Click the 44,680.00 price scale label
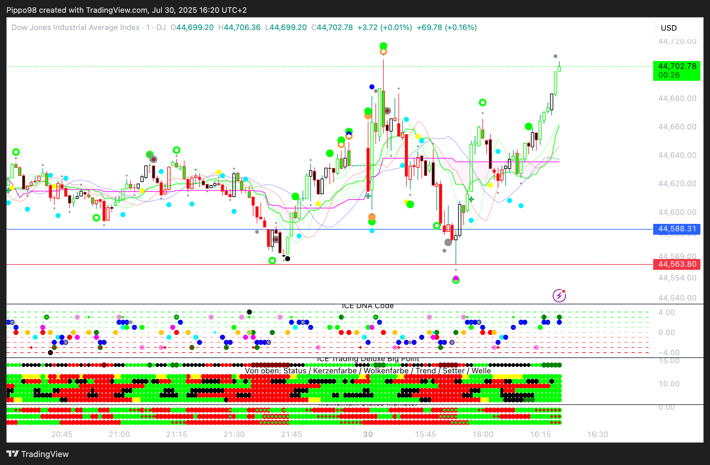Viewport: 710px width, 465px height. pos(677,98)
